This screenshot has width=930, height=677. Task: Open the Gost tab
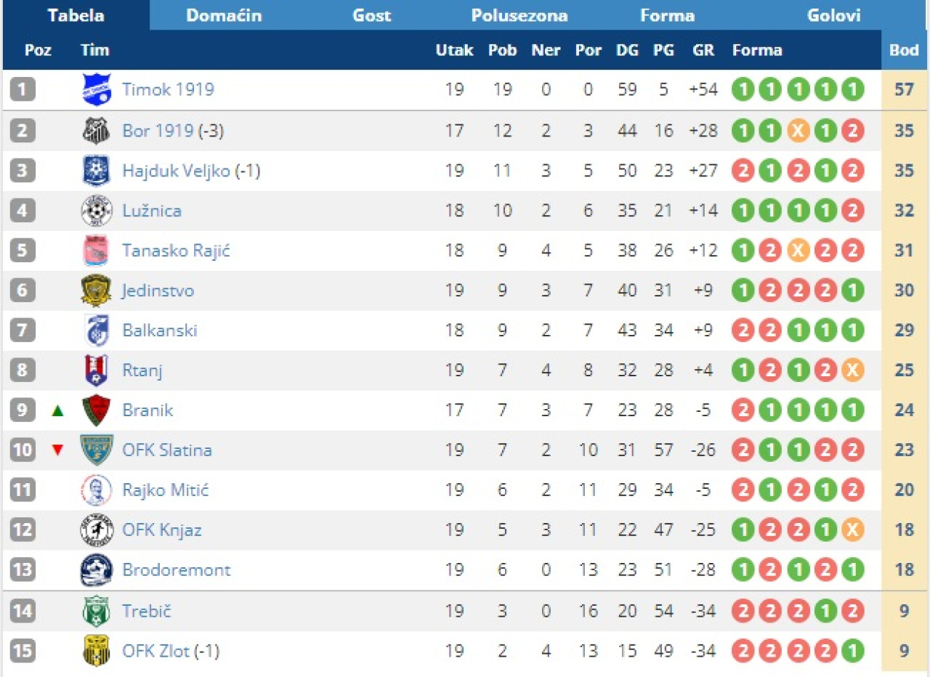[x=372, y=15]
